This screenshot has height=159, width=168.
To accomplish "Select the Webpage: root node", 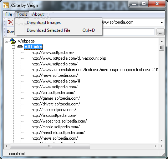I will tap(27, 41).
